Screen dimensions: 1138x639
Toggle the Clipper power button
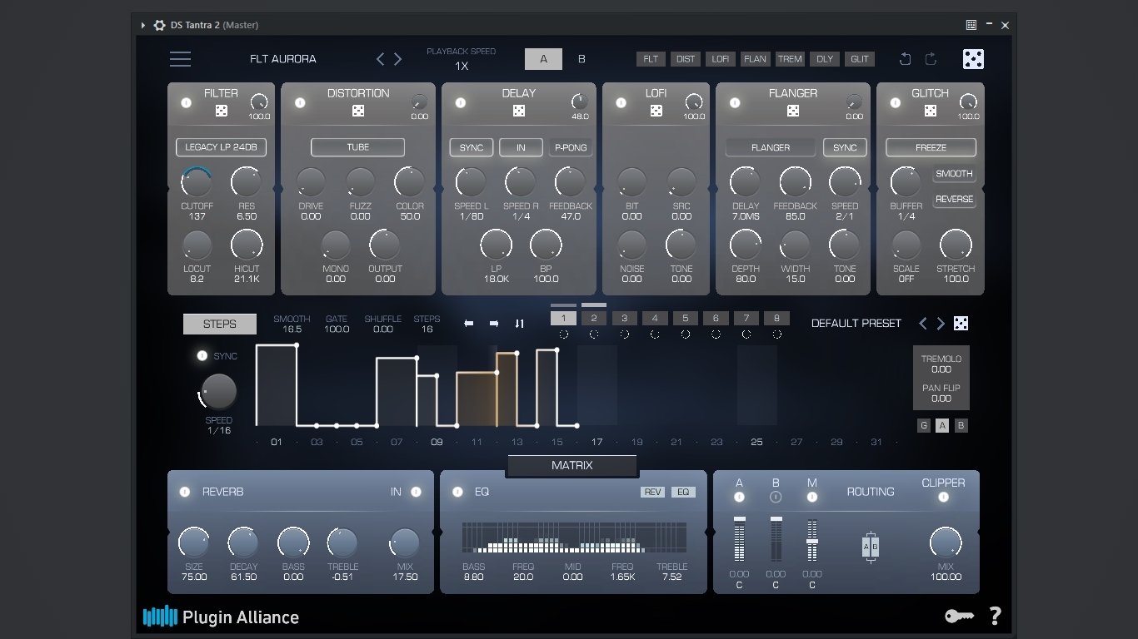(943, 498)
